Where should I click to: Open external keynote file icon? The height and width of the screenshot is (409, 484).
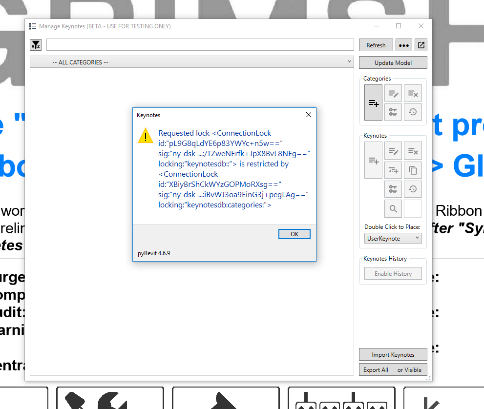pos(421,44)
